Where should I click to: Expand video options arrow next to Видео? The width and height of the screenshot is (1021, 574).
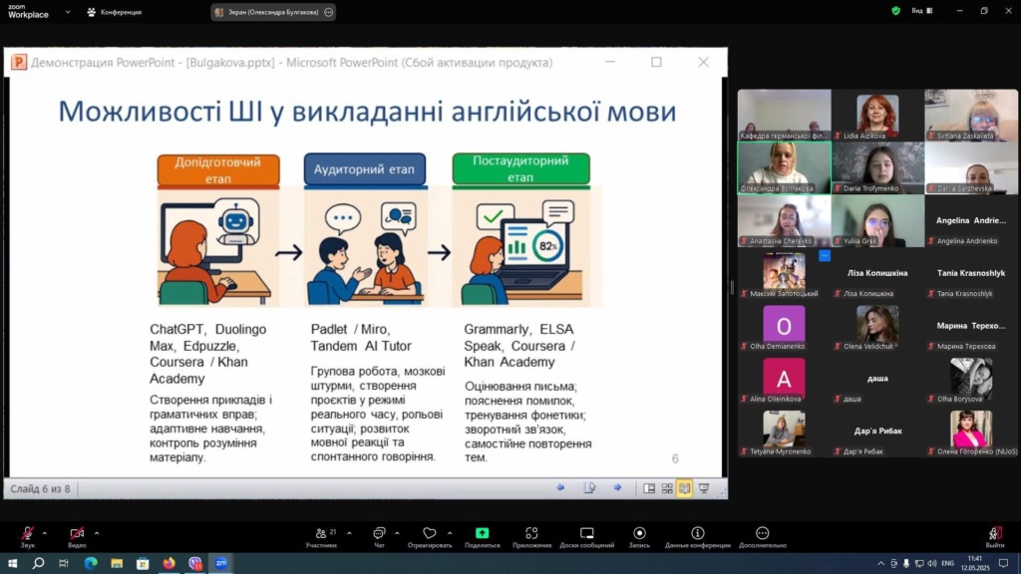97,534
